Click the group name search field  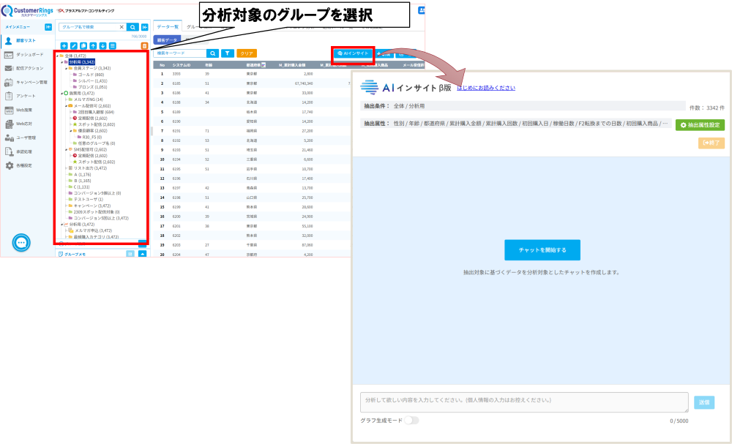[x=89, y=27]
